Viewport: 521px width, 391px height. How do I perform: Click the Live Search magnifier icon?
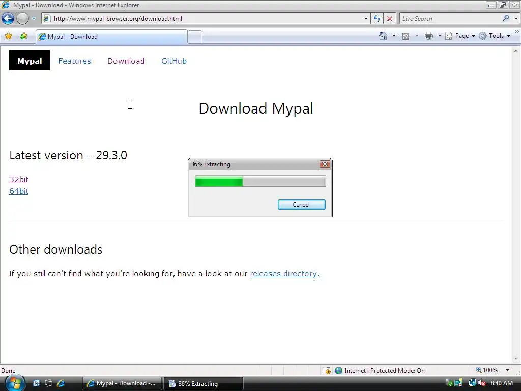point(506,18)
